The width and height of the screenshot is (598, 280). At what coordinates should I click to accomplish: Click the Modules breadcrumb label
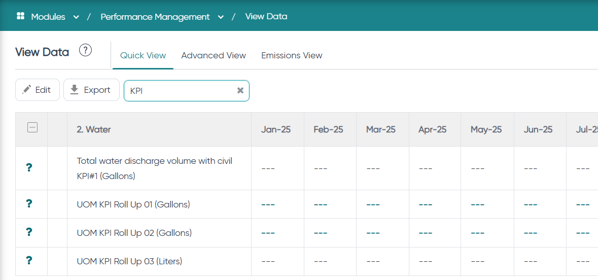coord(48,17)
